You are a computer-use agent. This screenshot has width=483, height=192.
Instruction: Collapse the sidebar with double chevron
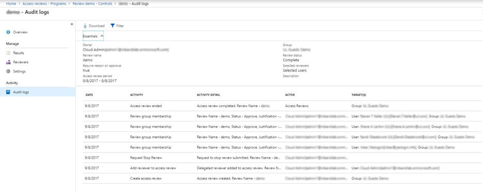(72, 24)
